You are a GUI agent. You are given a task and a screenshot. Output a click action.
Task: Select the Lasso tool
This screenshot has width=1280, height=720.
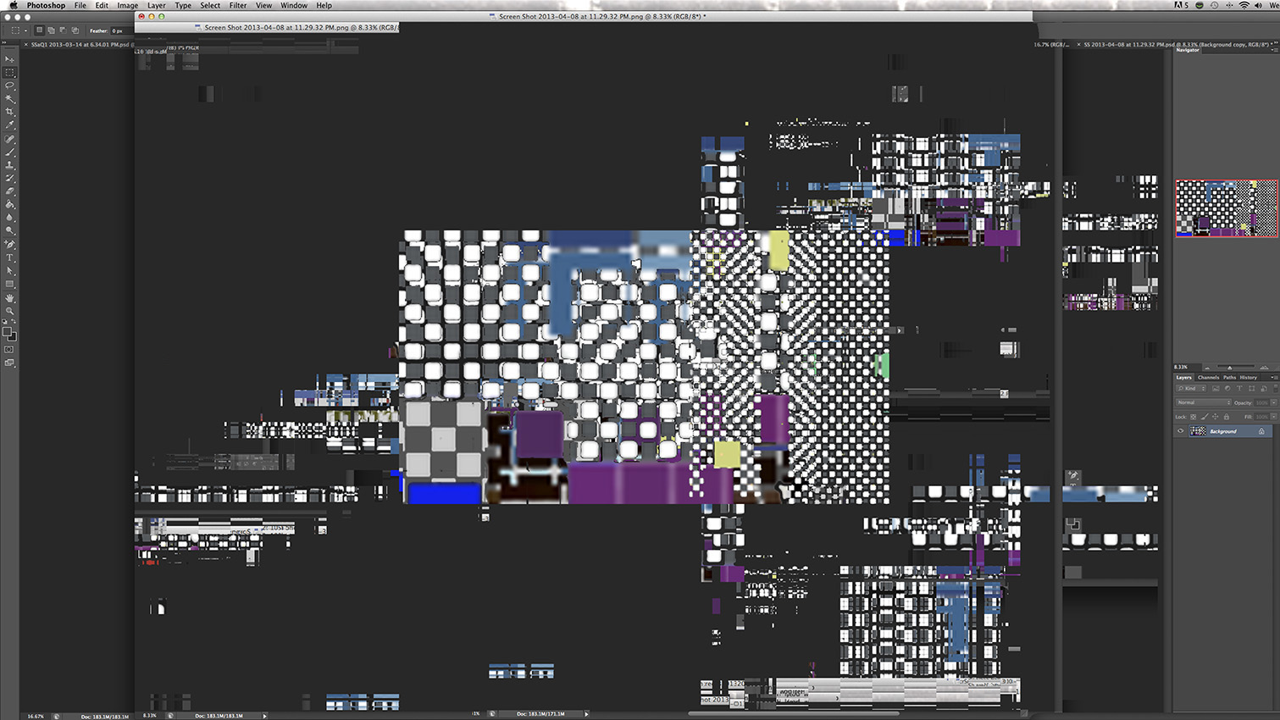[x=9, y=86]
